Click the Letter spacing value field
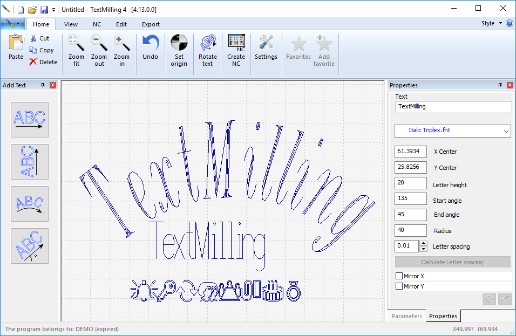Screen dimensions: 516x336 pyautogui.click(x=406, y=246)
